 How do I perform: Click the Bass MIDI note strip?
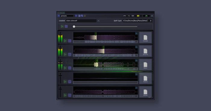click(x=105, y=69)
